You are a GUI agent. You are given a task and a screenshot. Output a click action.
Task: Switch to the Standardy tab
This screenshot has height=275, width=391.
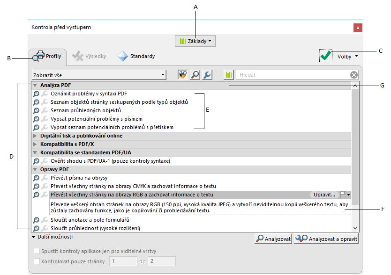pos(136,56)
